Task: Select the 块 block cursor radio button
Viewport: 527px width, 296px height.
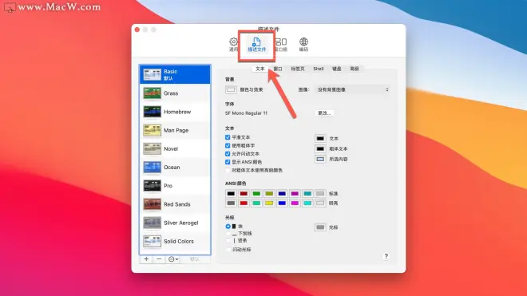Action: point(228,227)
